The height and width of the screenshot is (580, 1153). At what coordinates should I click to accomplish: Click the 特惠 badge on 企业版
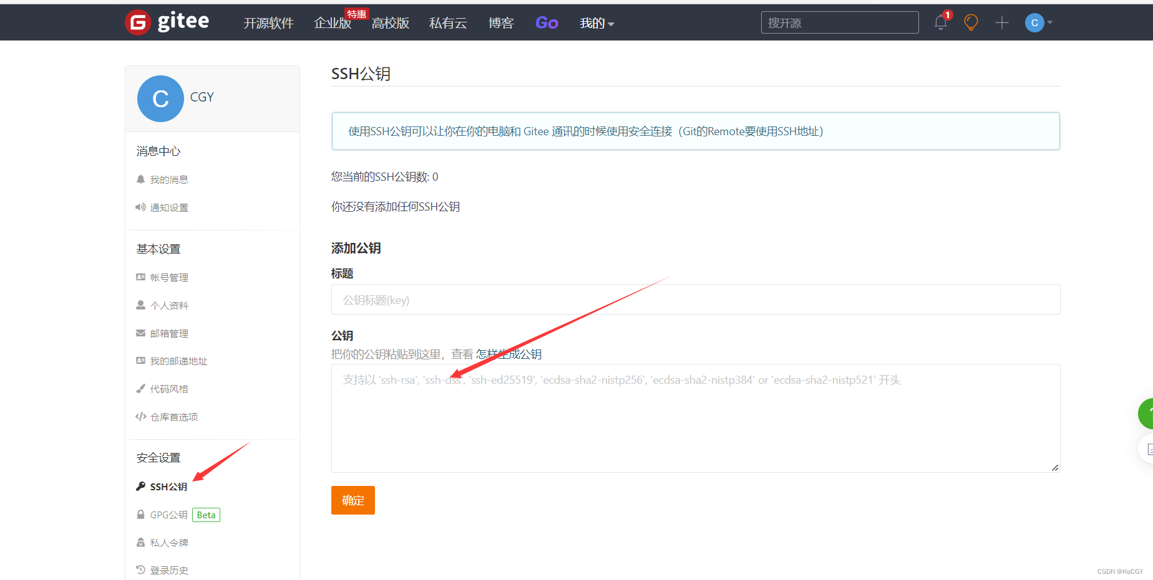click(357, 14)
